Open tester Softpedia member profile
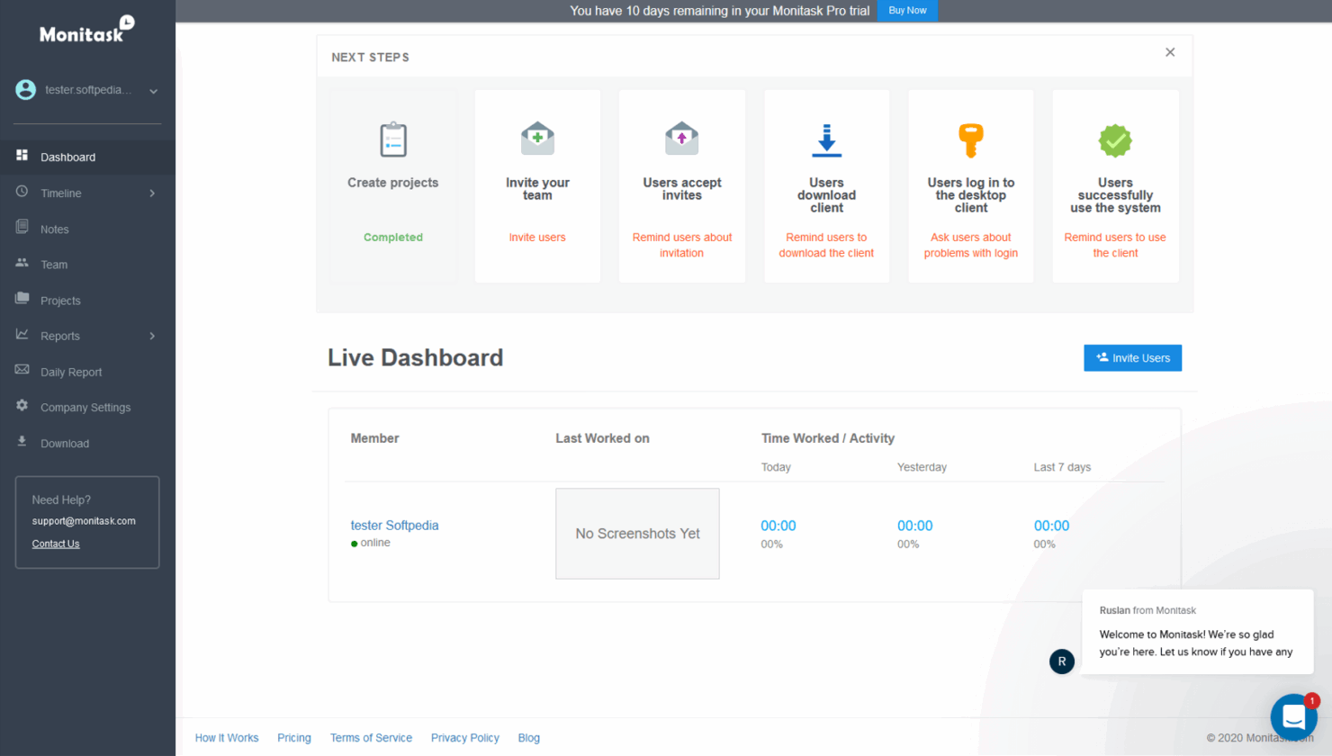Image resolution: width=1332 pixels, height=756 pixels. click(x=394, y=526)
